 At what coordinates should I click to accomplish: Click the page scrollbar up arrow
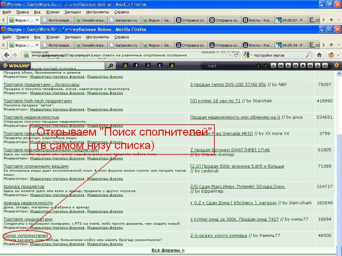(339, 73)
